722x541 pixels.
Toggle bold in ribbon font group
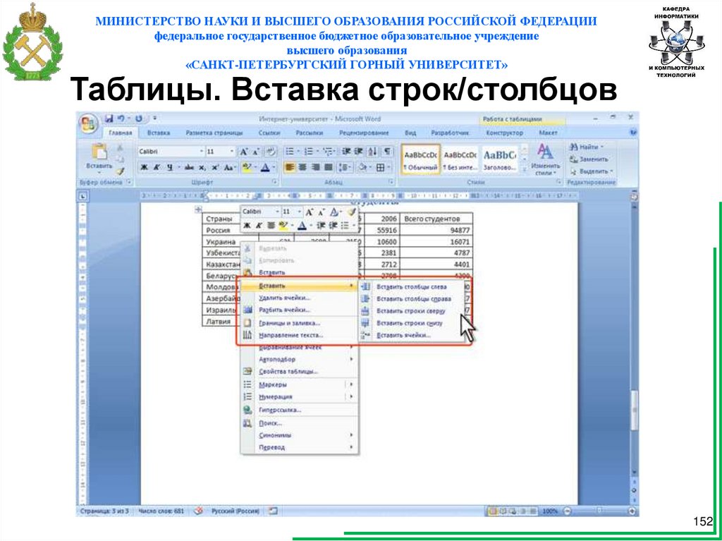[x=145, y=168]
